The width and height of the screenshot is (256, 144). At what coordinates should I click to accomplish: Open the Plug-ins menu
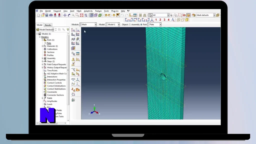pos(115,11)
